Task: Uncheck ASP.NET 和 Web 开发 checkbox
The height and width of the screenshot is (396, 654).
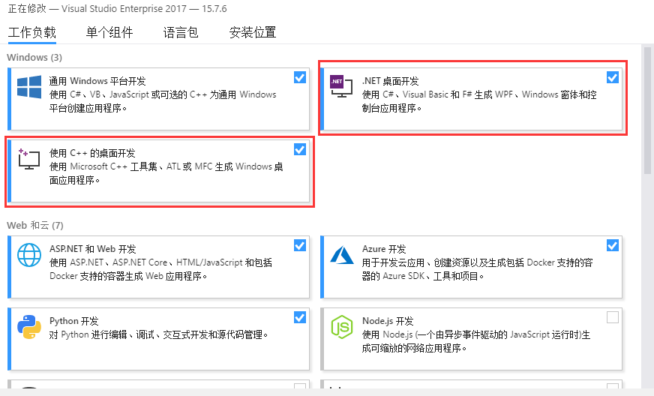Action: point(300,245)
